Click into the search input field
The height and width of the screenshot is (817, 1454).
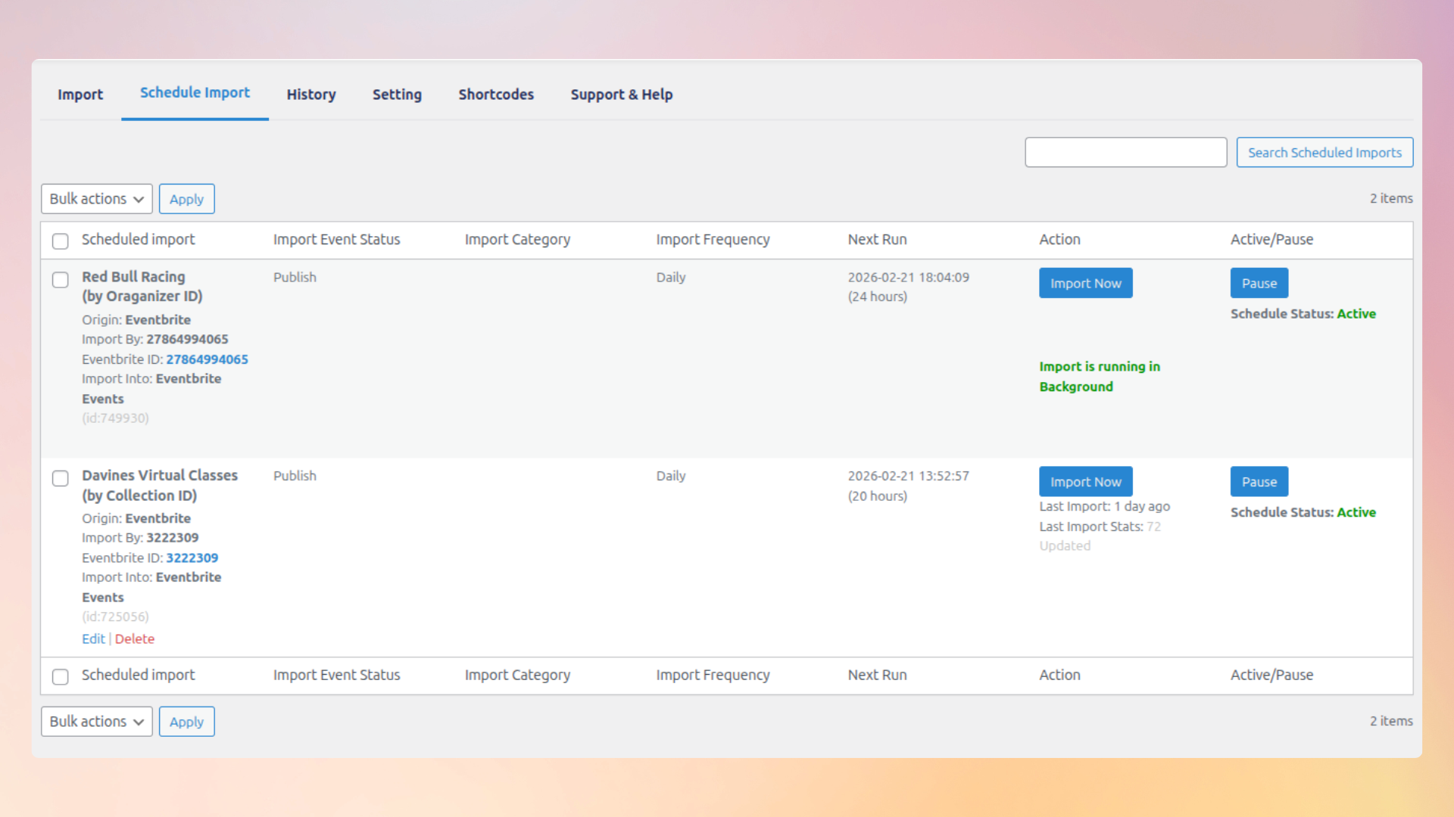1126,152
